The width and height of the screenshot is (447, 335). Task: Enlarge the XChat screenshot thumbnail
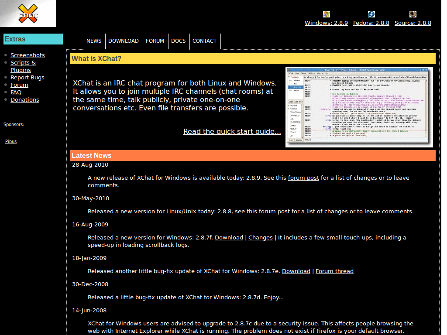359,107
